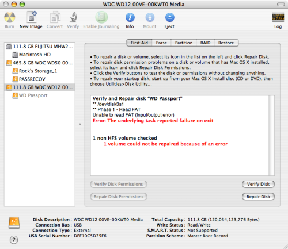The image size is (288, 249).
Task: Click the '/dev/disk3s1' log line
Action: coord(108,104)
